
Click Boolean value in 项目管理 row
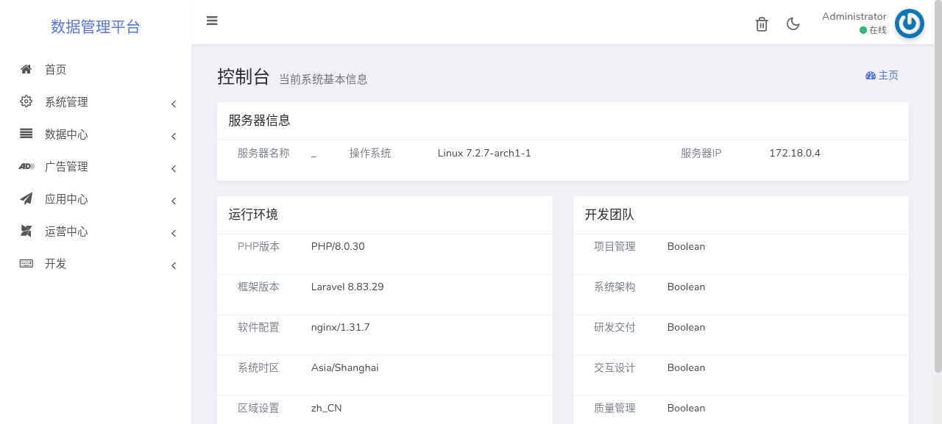[x=686, y=247]
